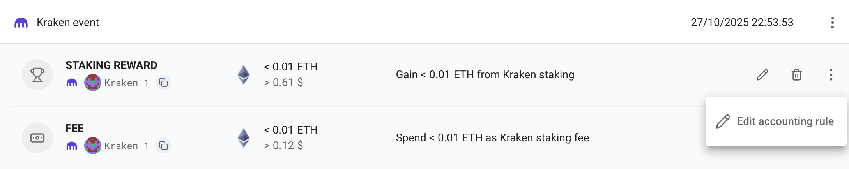Click the Kraken logo beside Kraken event title
Screen dimensions: 849x169
point(21,23)
